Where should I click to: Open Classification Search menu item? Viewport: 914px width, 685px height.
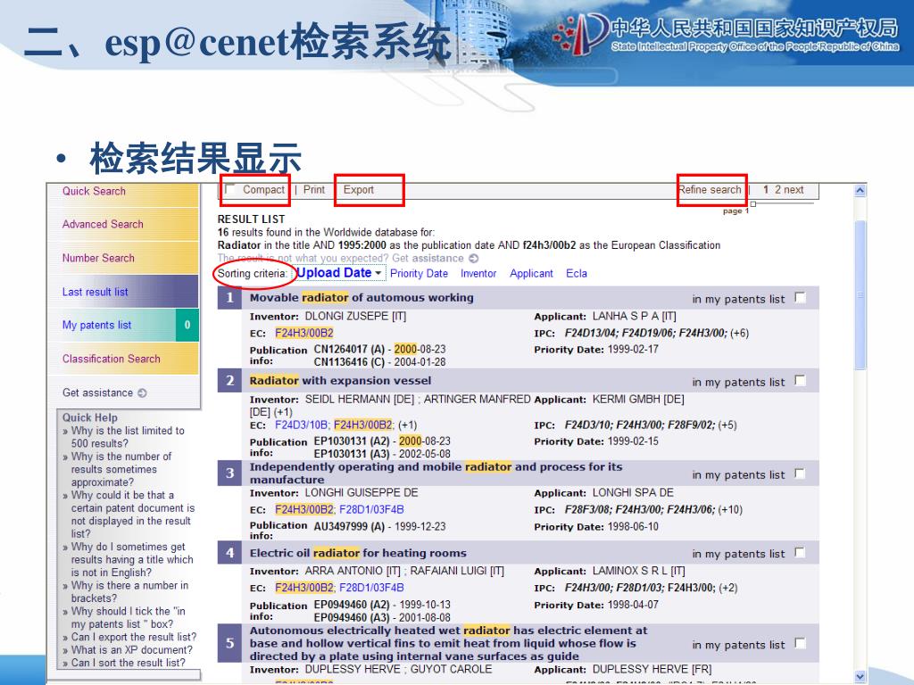click(111, 359)
